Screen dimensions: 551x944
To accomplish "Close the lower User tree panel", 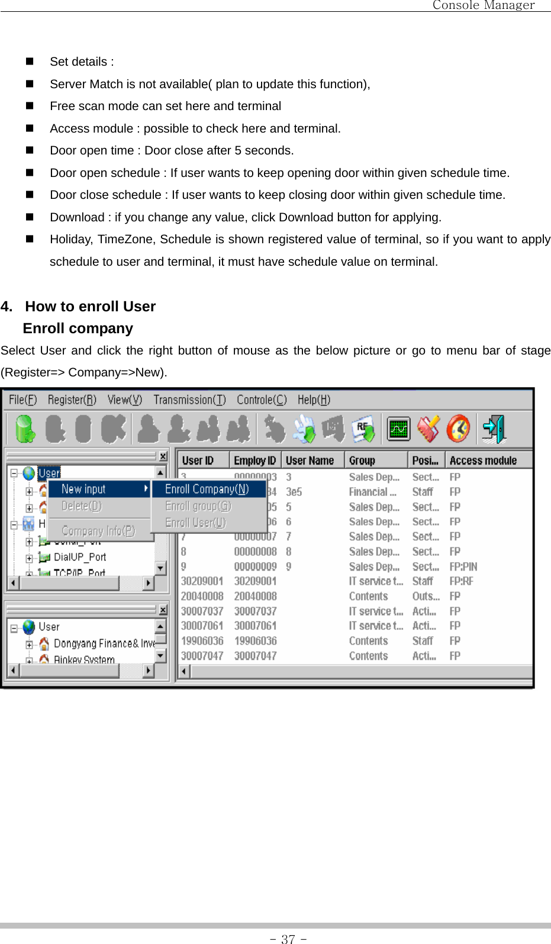I will [163, 610].
